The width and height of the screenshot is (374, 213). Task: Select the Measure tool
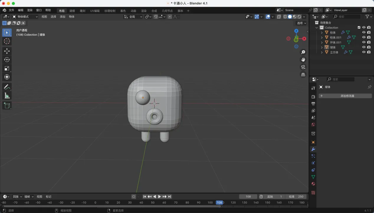pos(7,96)
